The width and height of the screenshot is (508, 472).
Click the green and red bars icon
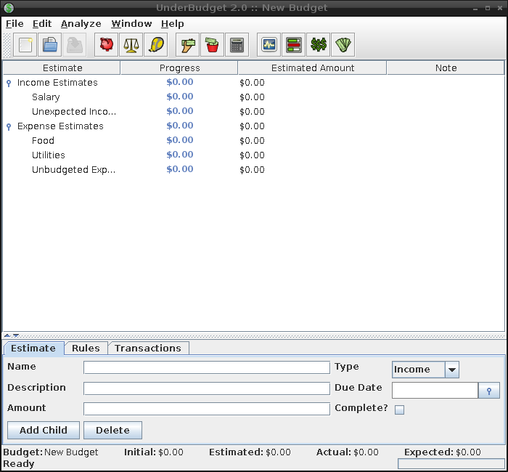[x=293, y=45]
